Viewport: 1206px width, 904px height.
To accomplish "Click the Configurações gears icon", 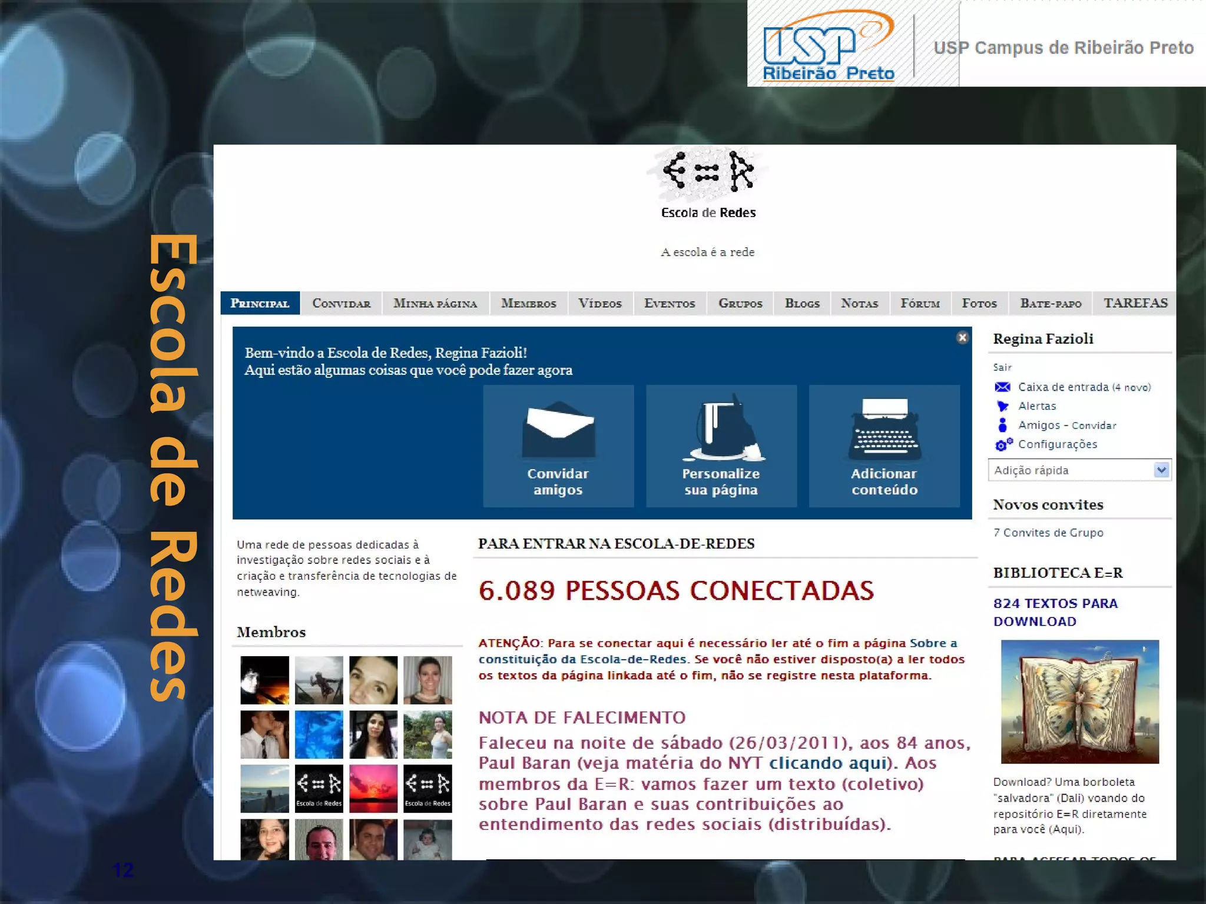I will coord(1003,444).
